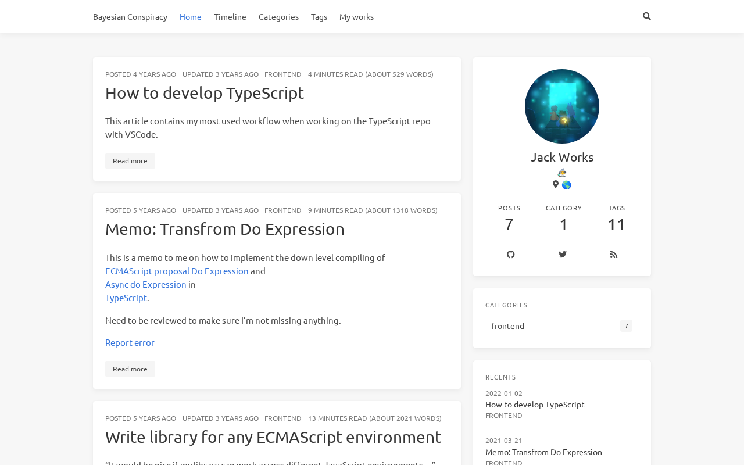Open the frontend category in sidebar
Viewport: 744px width, 465px height.
pyautogui.click(x=508, y=326)
